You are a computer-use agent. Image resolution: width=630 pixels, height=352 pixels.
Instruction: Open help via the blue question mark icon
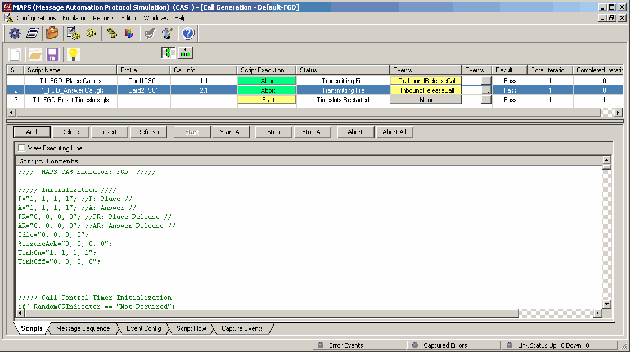(x=188, y=33)
